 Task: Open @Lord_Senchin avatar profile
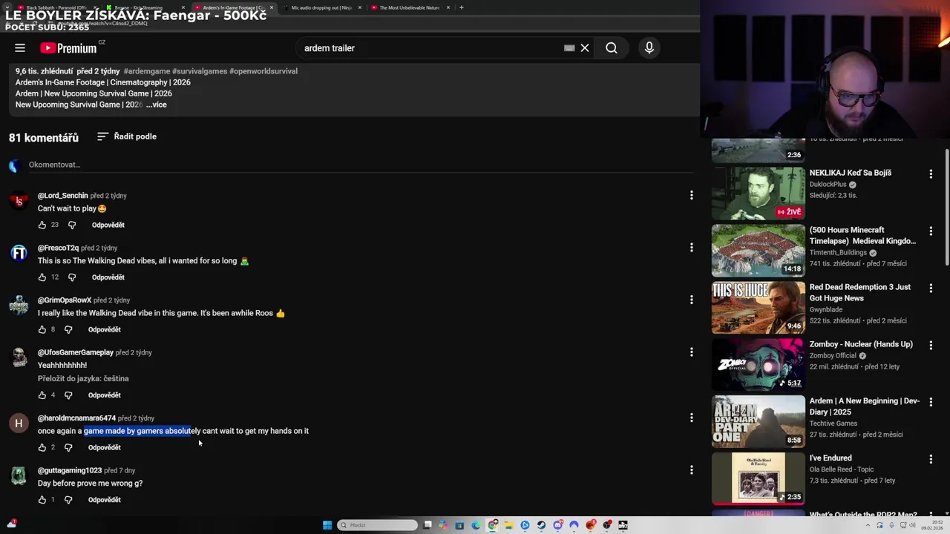point(19,201)
